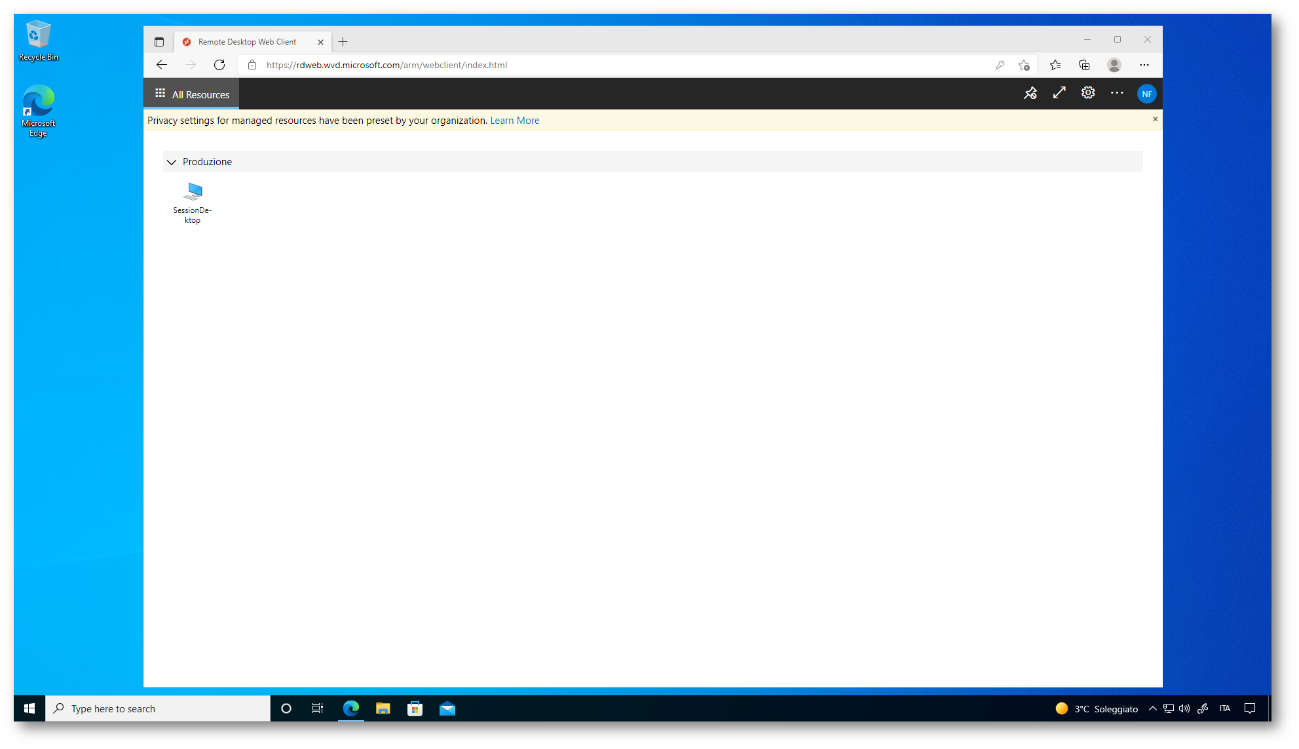Open the weather widget showing Soleggiato
The image size is (1299, 749).
[1097, 708]
